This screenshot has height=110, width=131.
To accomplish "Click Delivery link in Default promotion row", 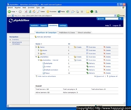I will 92,70.
